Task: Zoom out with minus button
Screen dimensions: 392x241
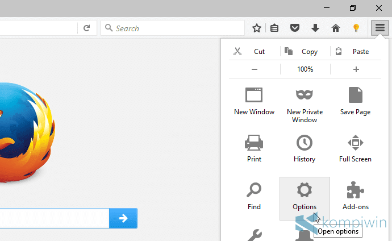Action: click(255, 69)
